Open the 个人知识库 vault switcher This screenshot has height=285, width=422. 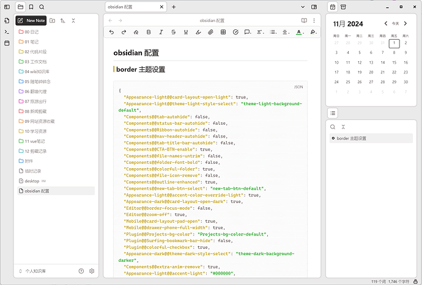[x=32, y=271]
